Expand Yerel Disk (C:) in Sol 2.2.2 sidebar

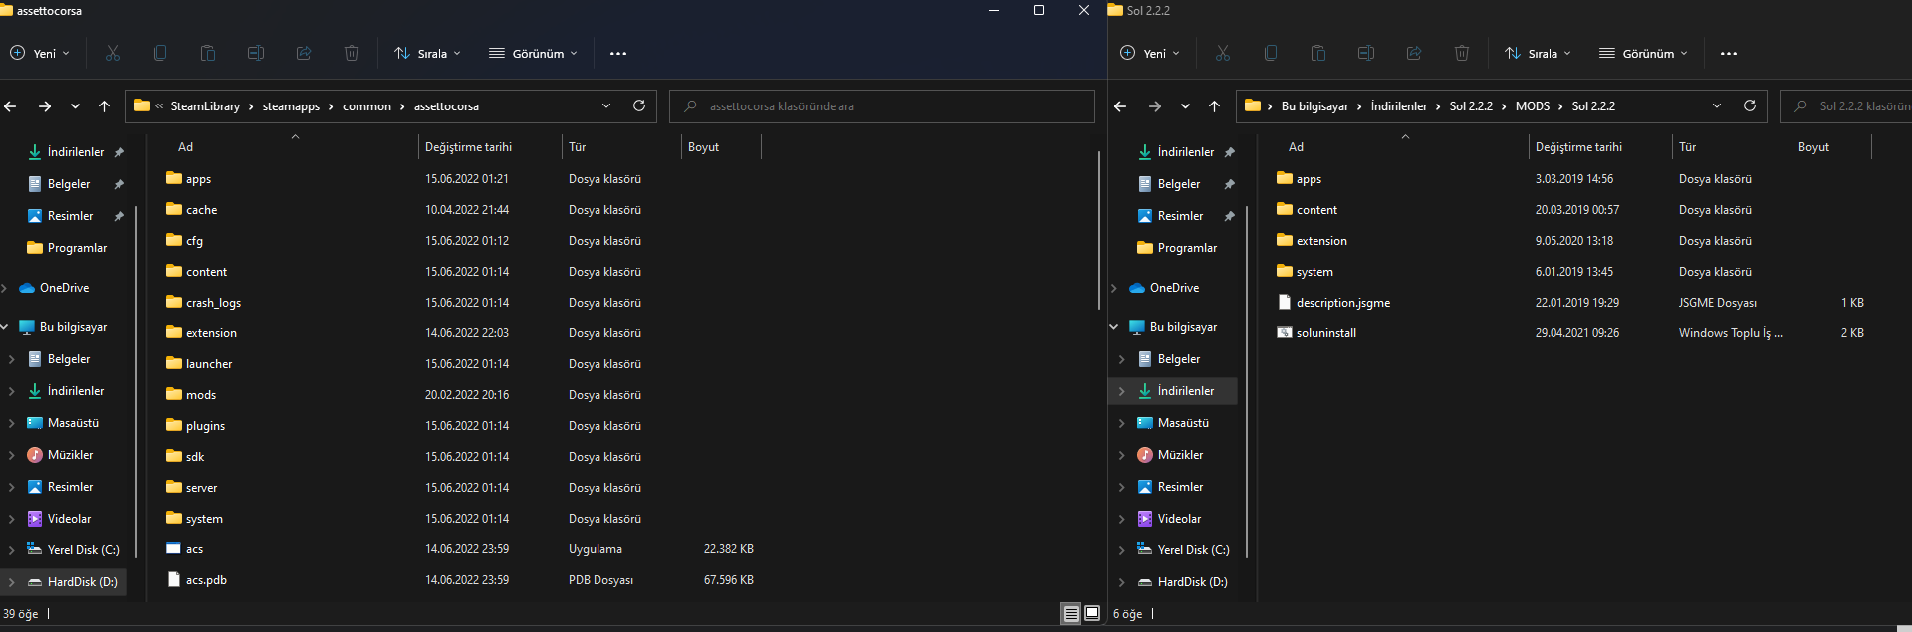pyautogui.click(x=1122, y=550)
